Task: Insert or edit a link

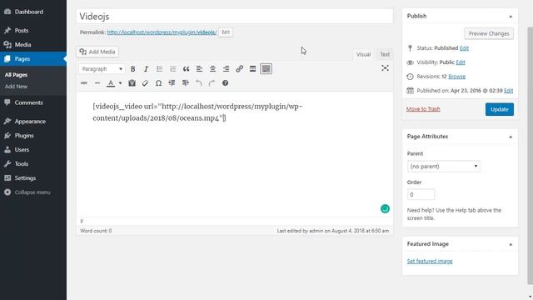Action: (x=239, y=69)
